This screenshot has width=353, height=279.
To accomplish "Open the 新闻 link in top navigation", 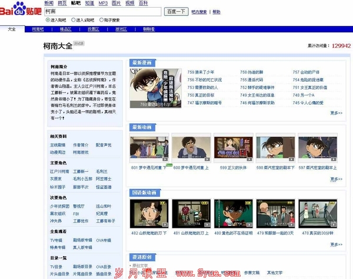I will coord(49,3).
